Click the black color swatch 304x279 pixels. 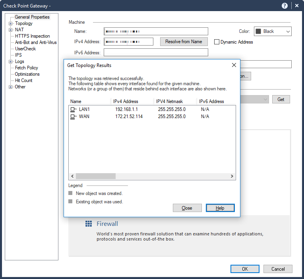coord(258,31)
